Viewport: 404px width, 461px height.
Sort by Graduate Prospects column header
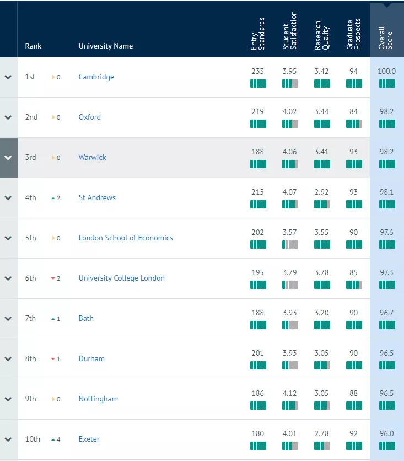point(353,34)
